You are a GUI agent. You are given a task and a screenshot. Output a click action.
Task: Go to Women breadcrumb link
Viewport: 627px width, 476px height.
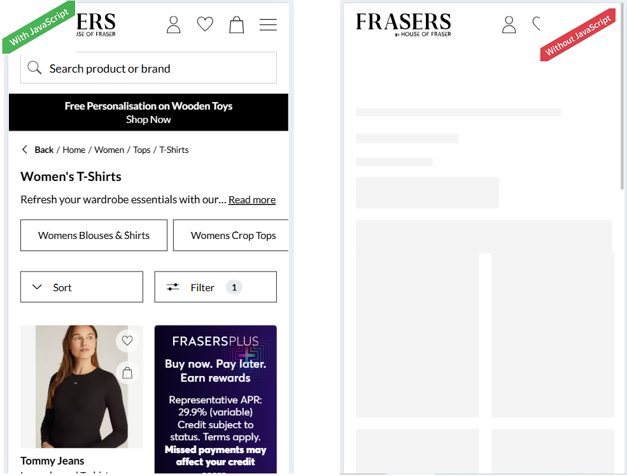(x=109, y=150)
